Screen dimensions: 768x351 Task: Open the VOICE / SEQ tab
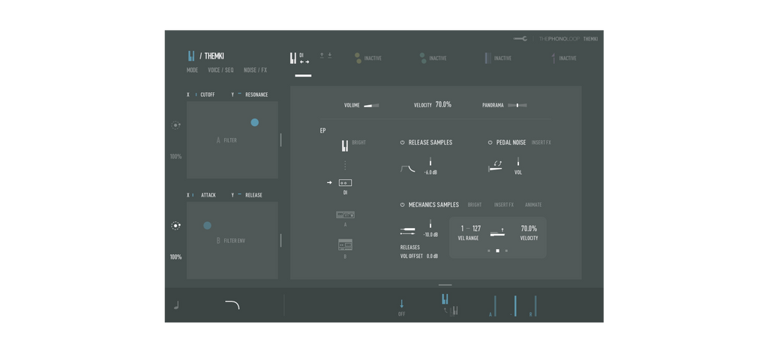(221, 70)
